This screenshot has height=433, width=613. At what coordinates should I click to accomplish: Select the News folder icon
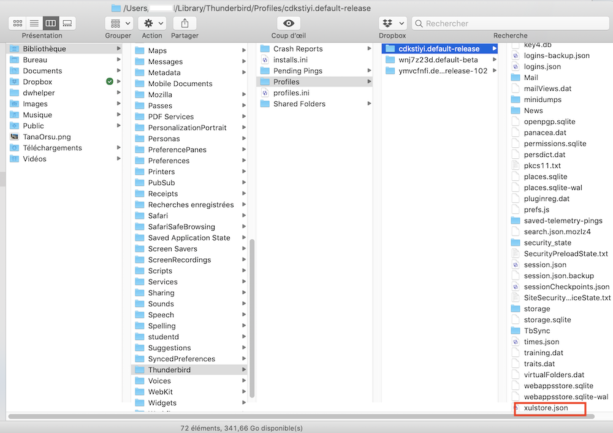[x=516, y=110]
